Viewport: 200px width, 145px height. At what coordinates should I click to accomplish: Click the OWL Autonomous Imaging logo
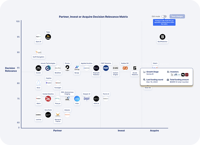point(67,99)
